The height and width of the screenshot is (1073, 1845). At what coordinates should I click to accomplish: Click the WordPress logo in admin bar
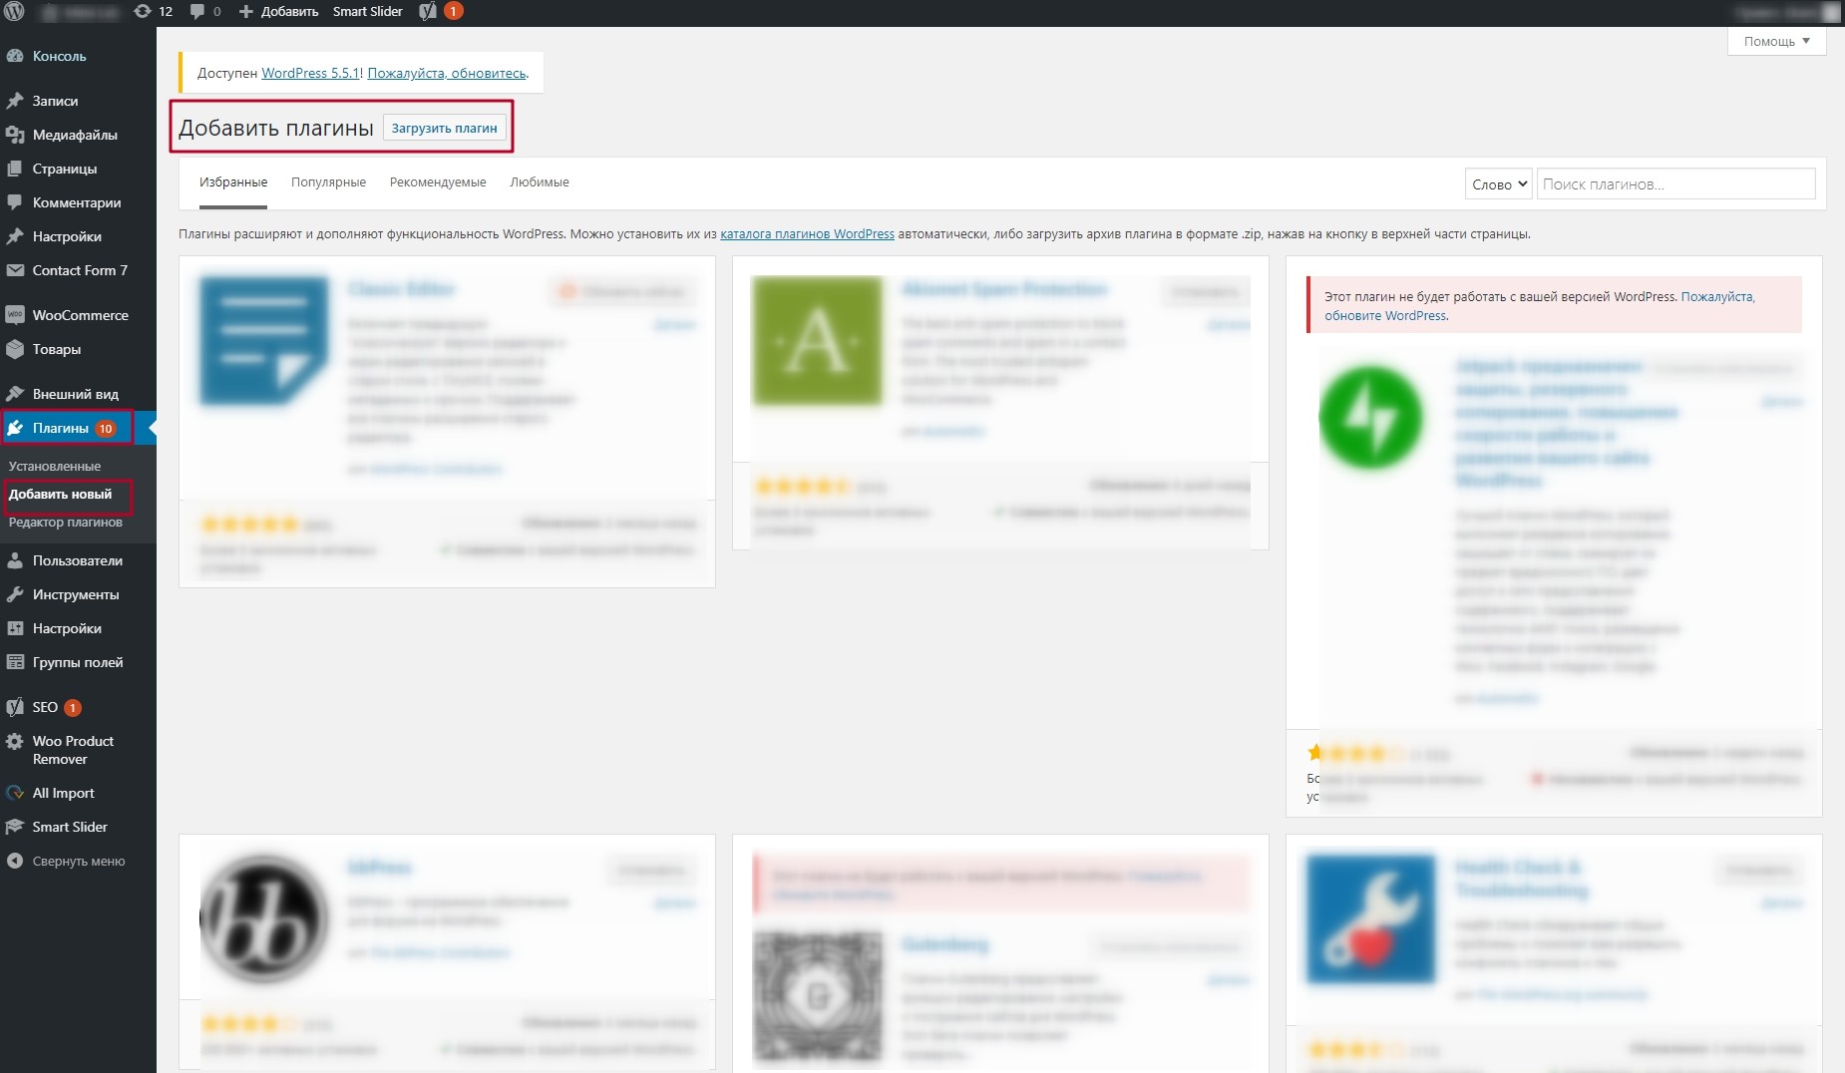pos(14,12)
